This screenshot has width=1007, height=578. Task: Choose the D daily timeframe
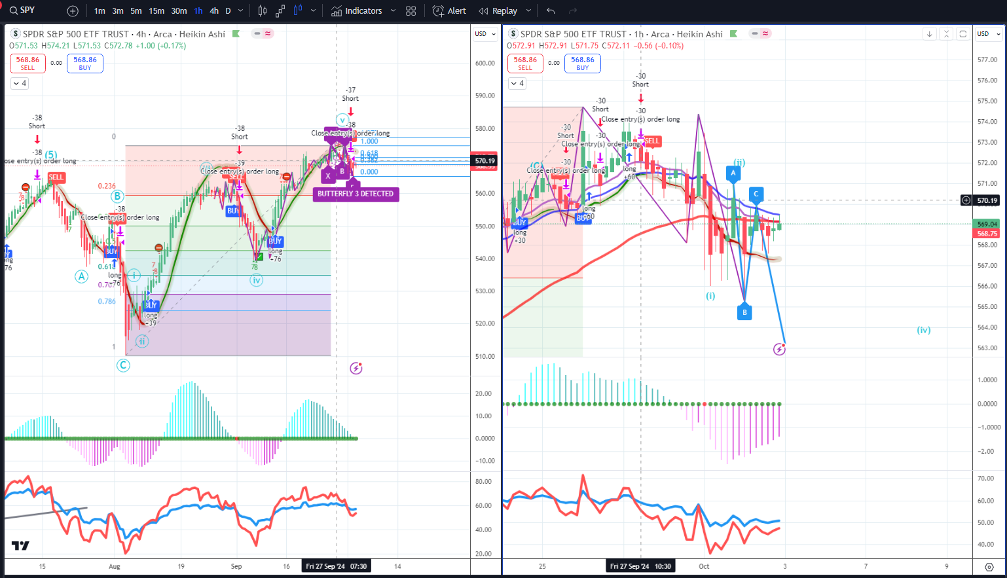click(x=228, y=11)
